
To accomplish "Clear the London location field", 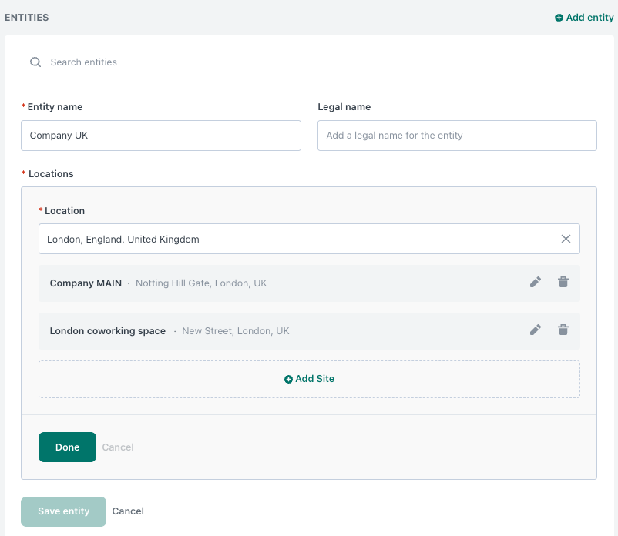I will [566, 239].
